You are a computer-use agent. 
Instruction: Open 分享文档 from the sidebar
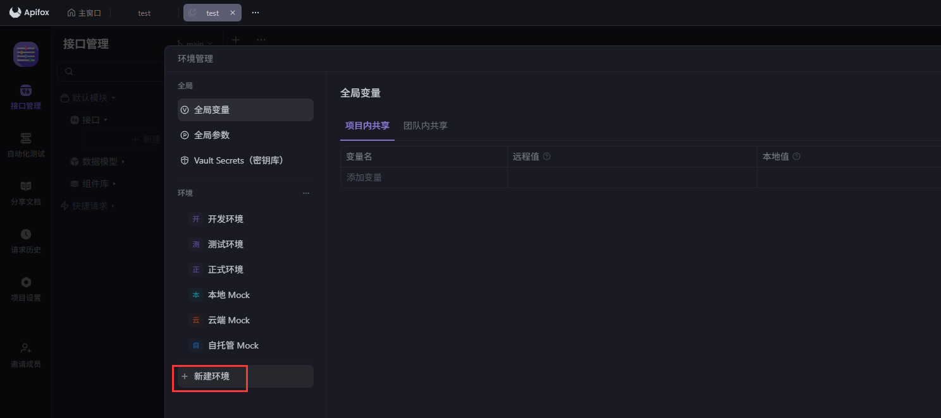point(25,193)
